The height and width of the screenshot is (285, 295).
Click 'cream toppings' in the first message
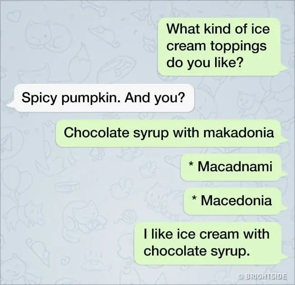click(216, 46)
